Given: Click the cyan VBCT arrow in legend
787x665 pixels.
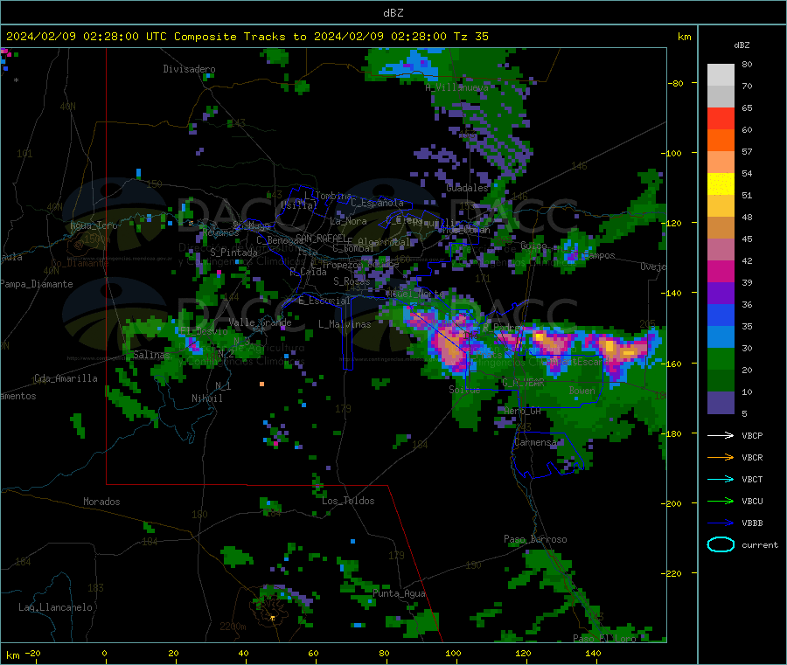Looking at the screenshot, I should tap(721, 480).
